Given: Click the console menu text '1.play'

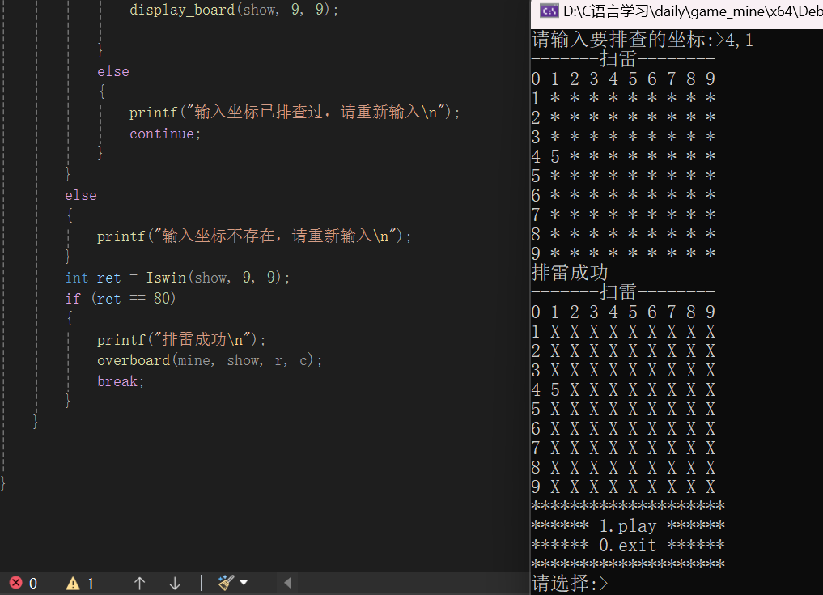Looking at the screenshot, I should 628,525.
